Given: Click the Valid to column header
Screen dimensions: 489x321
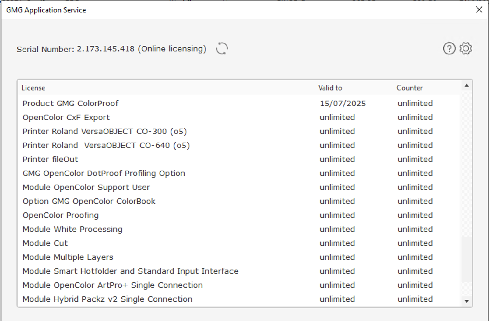Looking at the screenshot, I should click(330, 88).
